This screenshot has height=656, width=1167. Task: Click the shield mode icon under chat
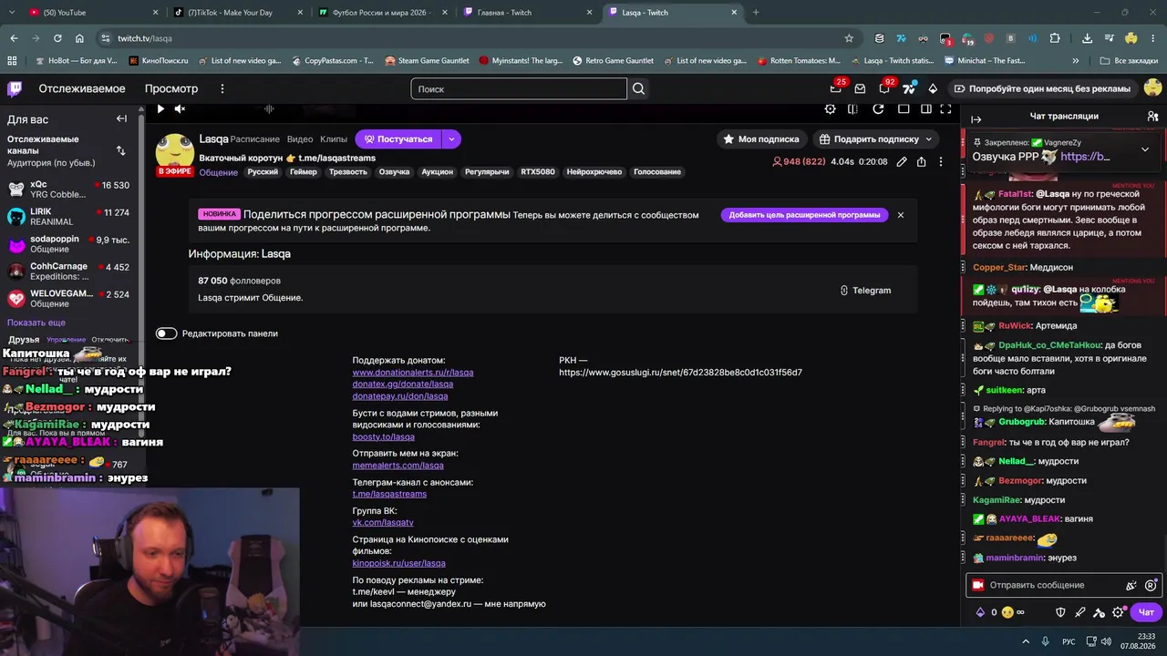[x=1060, y=612]
